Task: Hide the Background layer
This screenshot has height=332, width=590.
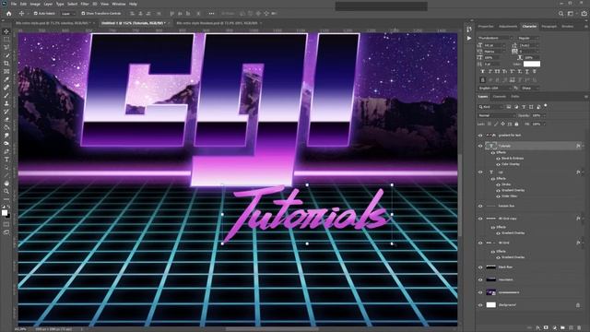Action: [480, 305]
